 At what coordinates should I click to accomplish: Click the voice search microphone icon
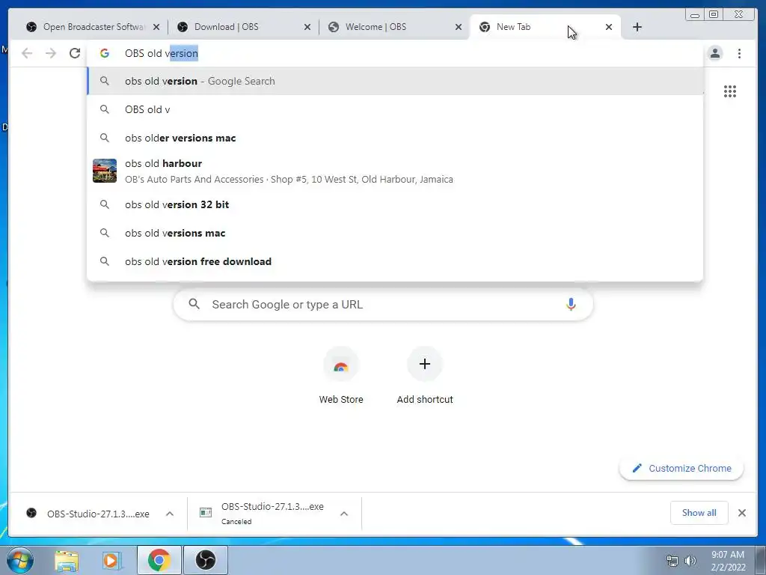(571, 305)
